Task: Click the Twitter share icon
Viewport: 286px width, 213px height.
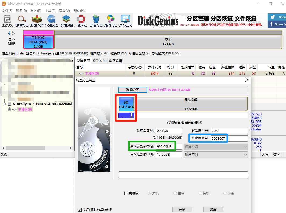Action: click(273, 17)
